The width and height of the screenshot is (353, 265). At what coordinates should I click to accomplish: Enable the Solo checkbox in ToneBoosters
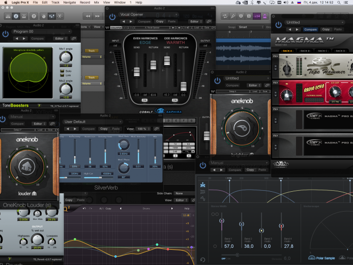pos(62,71)
